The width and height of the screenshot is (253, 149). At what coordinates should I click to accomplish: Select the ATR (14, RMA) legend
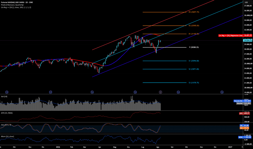click(x=7, y=113)
